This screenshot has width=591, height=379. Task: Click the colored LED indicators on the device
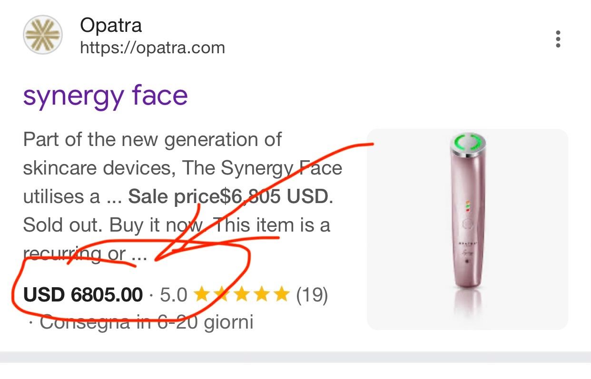pyautogui.click(x=467, y=207)
